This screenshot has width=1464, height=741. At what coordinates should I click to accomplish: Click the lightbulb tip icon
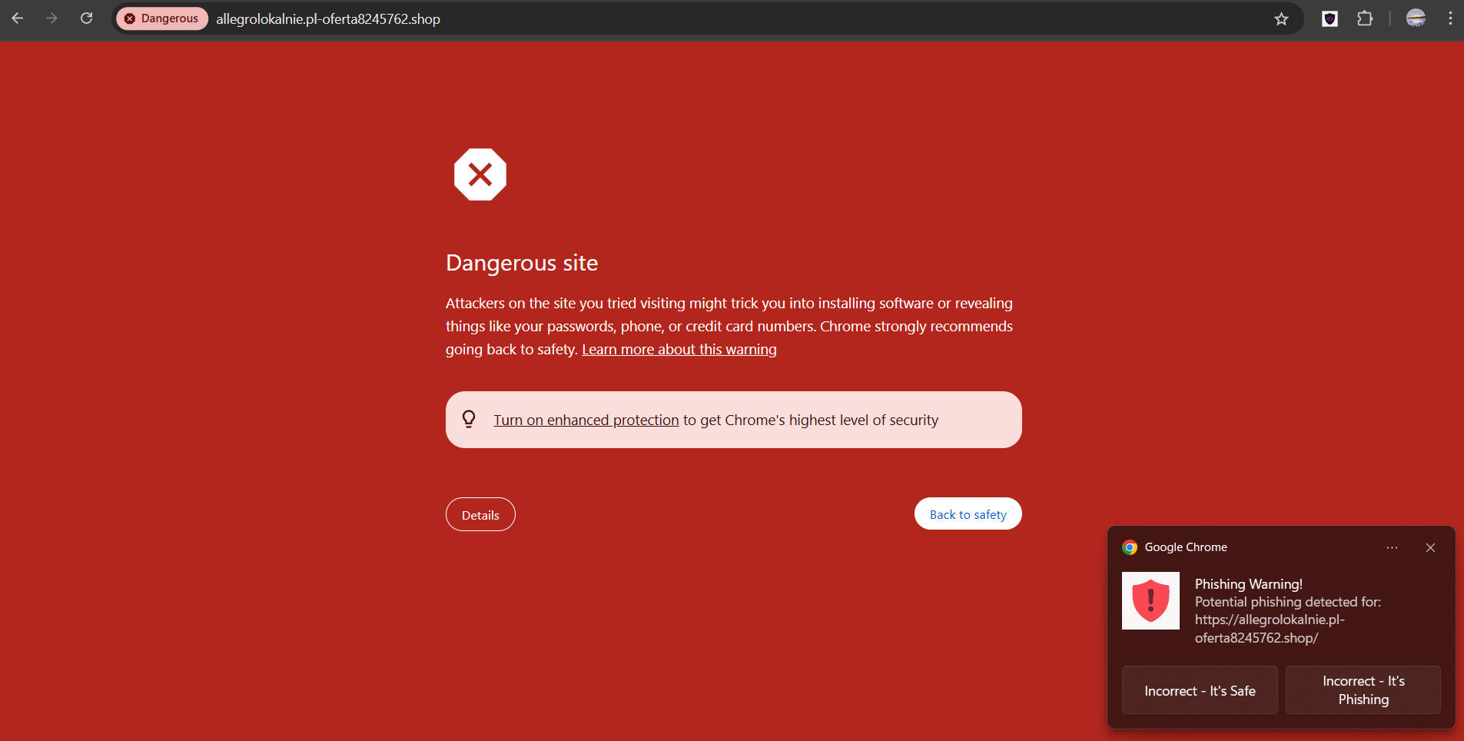tap(469, 419)
